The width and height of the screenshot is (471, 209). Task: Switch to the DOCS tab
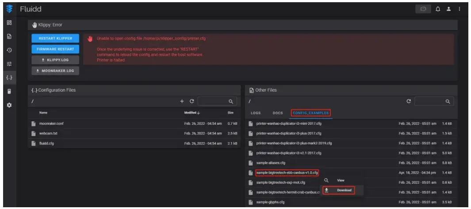pos(278,113)
